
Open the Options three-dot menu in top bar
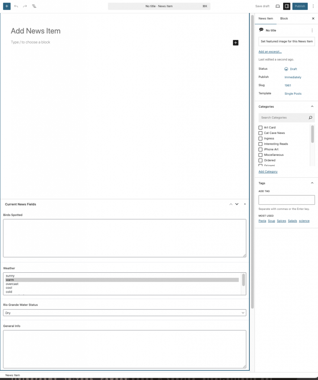click(x=313, y=6)
